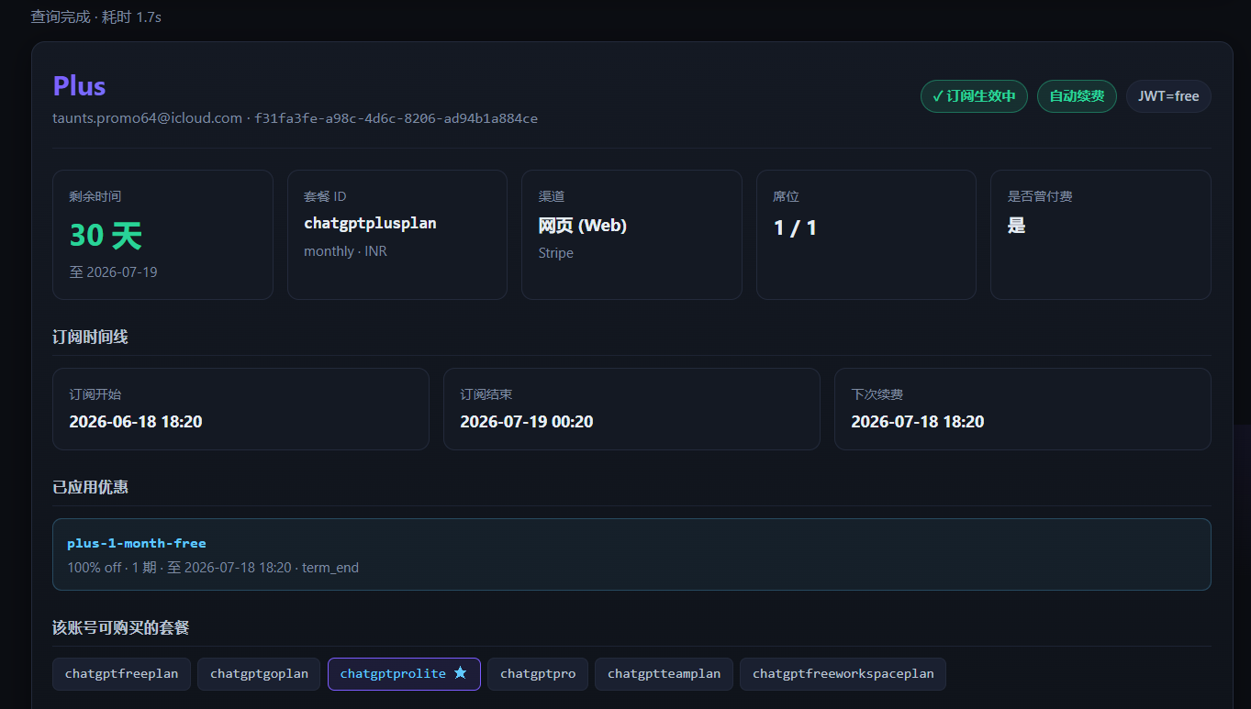Click the 剩余时间 card label

95,196
